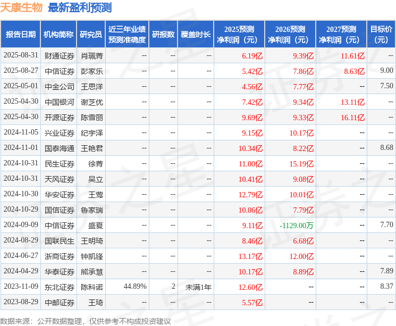Click the 12.79亿 profit value
The height and width of the screenshot is (326, 396).
(x=250, y=195)
